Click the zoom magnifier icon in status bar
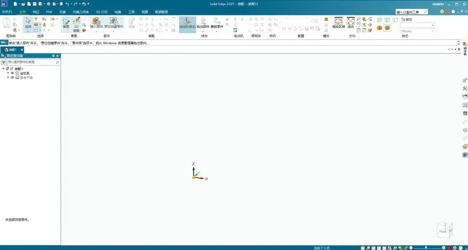 [x=368, y=248]
